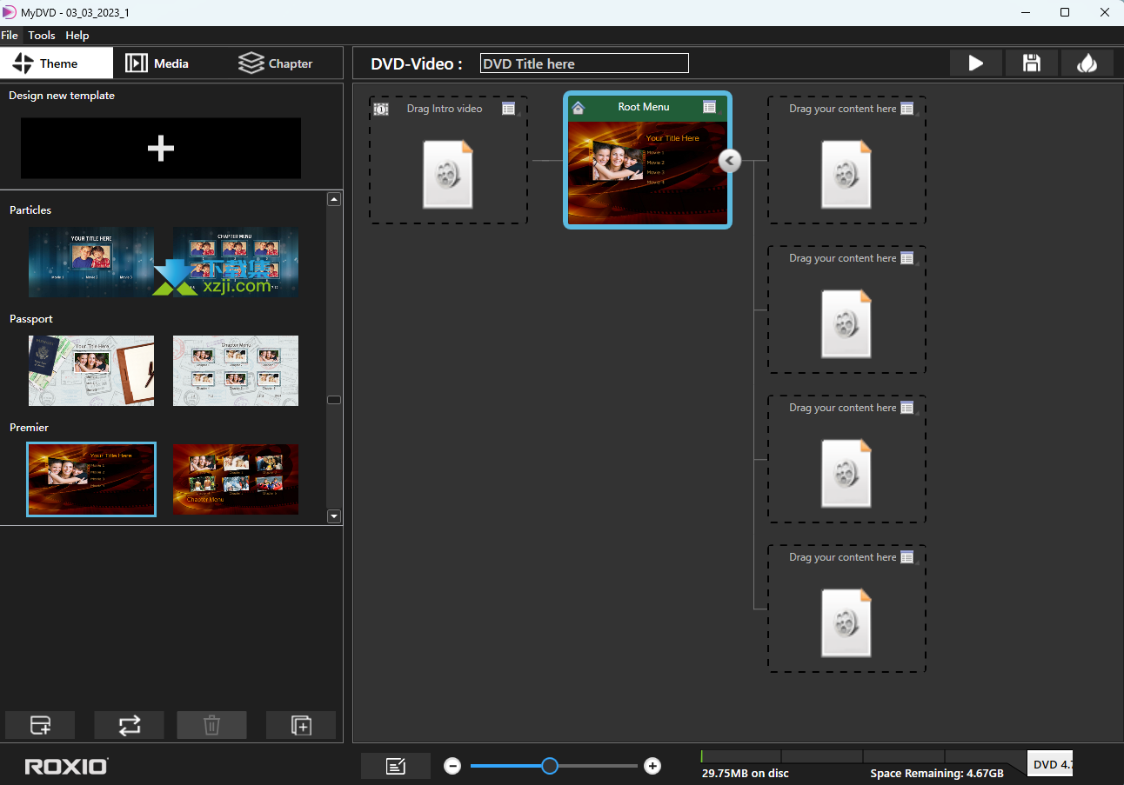Click the disc space usage bar
The height and width of the screenshot is (785, 1124).
point(862,756)
